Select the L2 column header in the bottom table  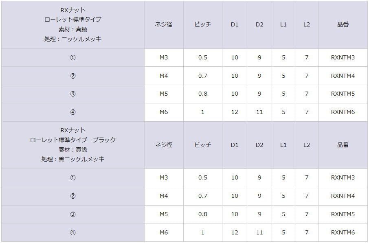(x=306, y=145)
